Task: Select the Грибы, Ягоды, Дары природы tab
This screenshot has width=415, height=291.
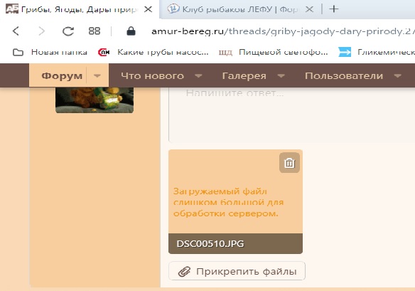Action: click(x=80, y=9)
